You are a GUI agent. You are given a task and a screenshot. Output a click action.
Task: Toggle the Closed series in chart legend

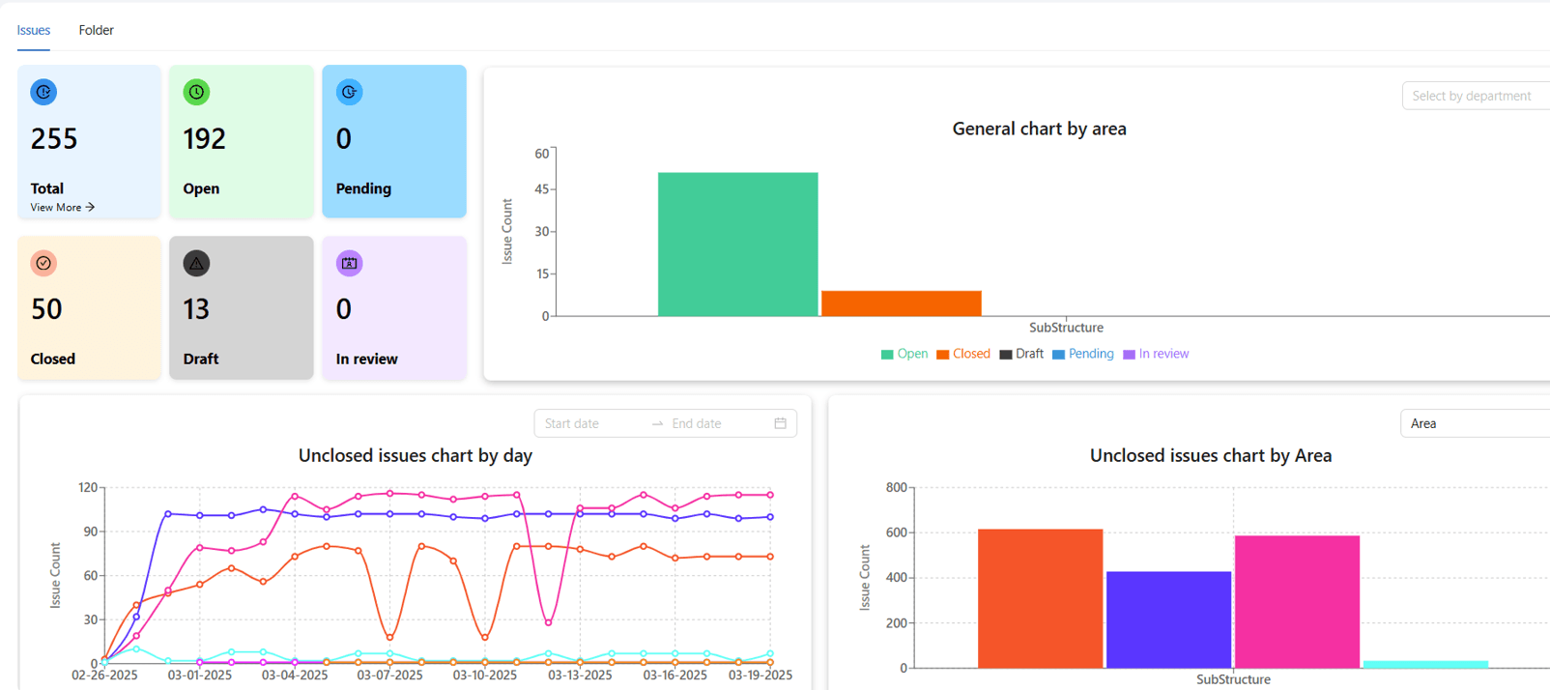point(963,354)
